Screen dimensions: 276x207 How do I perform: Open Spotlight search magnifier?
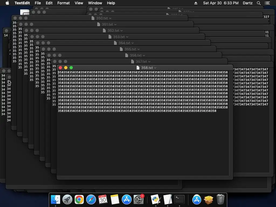coord(258,3)
